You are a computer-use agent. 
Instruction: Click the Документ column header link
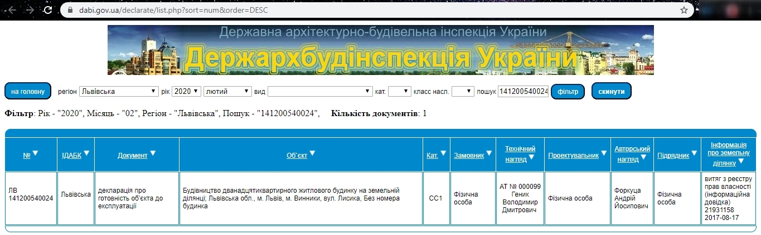pos(132,156)
